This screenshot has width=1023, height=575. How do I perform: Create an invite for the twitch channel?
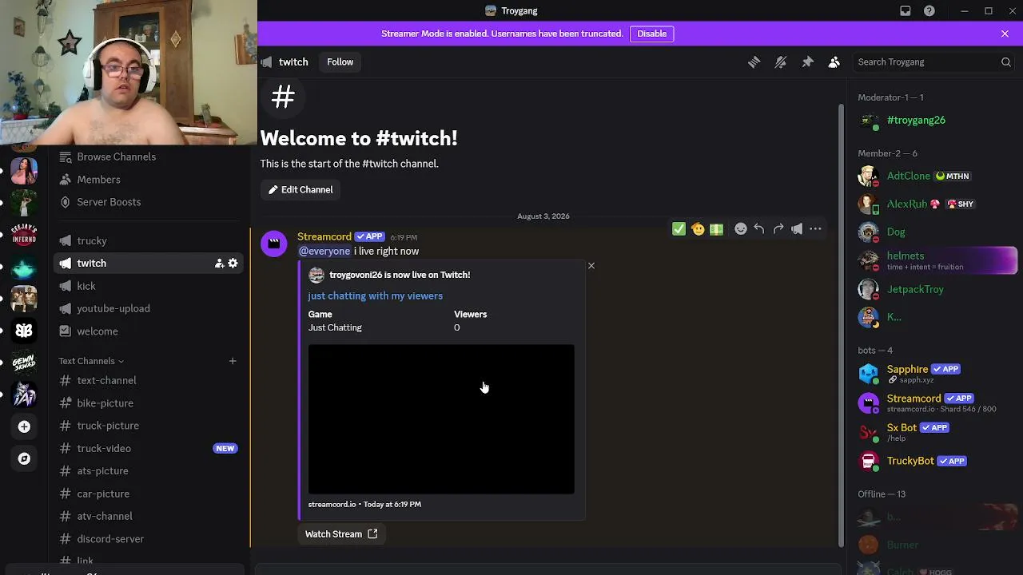219,264
